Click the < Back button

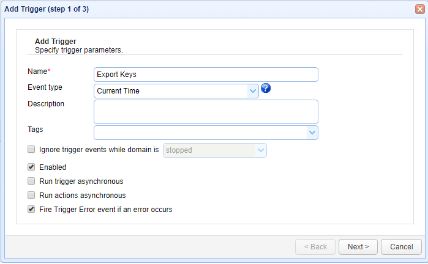[x=315, y=247]
